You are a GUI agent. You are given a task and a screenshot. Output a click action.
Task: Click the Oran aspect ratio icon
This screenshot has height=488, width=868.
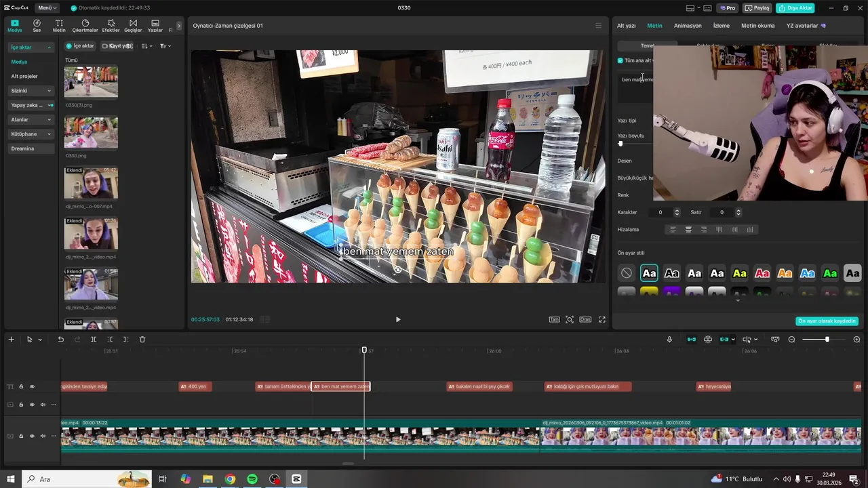coord(585,319)
